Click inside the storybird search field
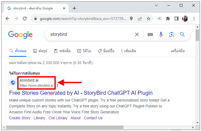 coord(90,34)
